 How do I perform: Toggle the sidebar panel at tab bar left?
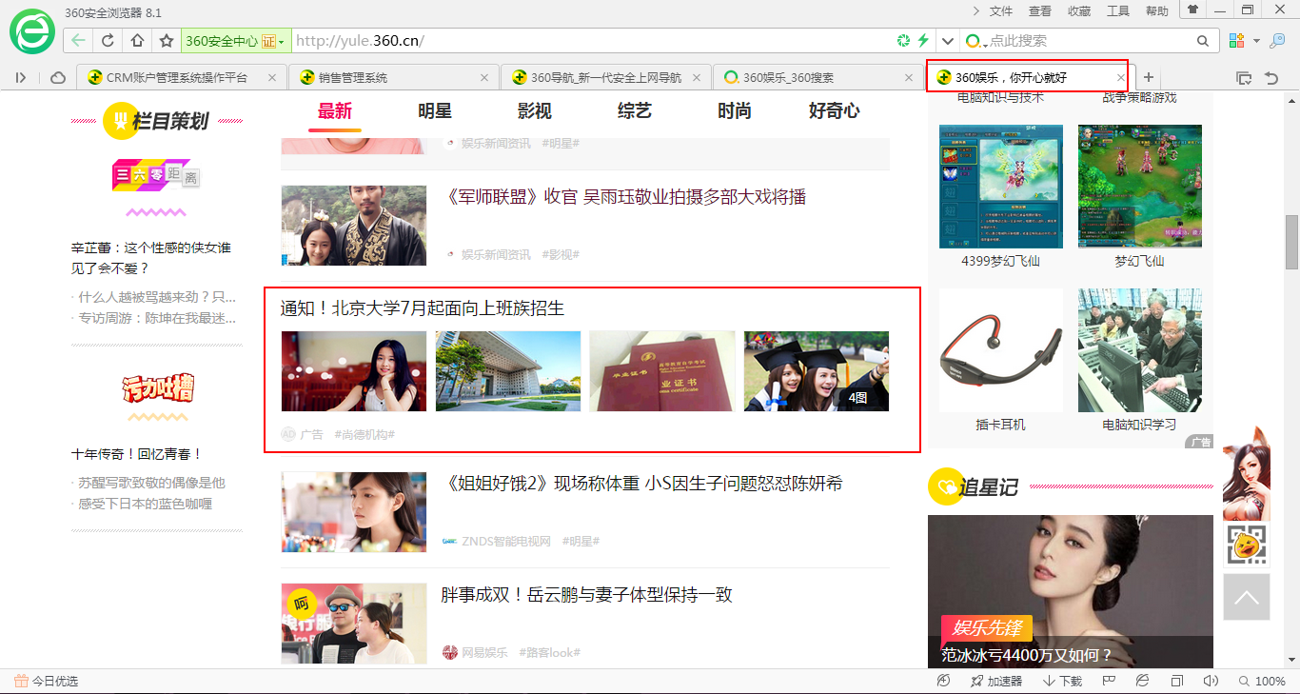click(21, 77)
